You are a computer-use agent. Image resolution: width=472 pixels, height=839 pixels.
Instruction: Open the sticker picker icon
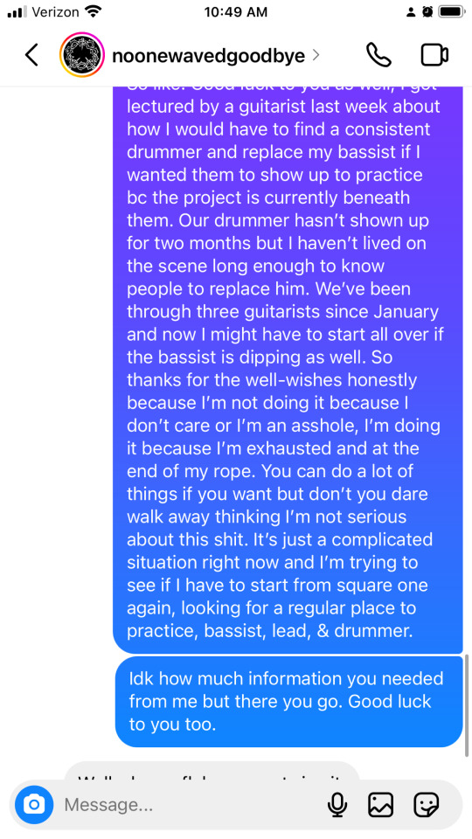click(427, 804)
